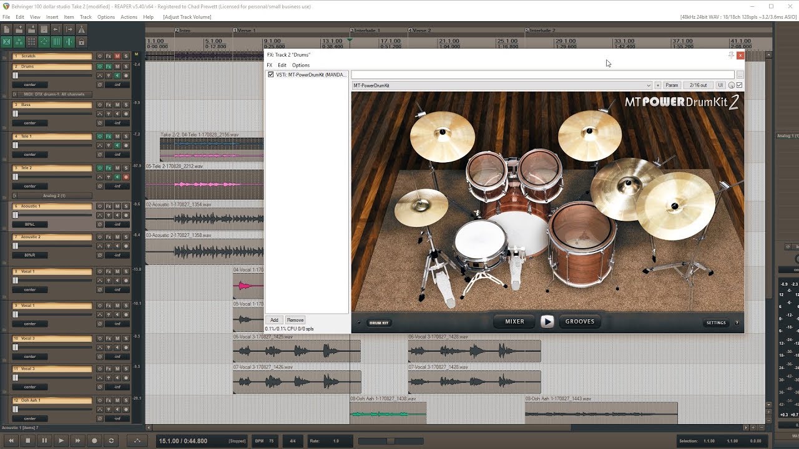Click the volume fader on Drums track
This screenshot has height=449, width=799.
16,75
